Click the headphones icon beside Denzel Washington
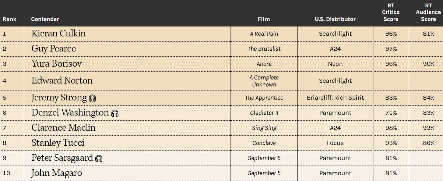 (115, 113)
